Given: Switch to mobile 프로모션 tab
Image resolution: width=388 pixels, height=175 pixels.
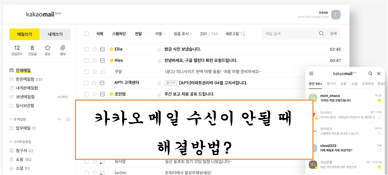Looking at the screenshot, I should pos(368,84).
